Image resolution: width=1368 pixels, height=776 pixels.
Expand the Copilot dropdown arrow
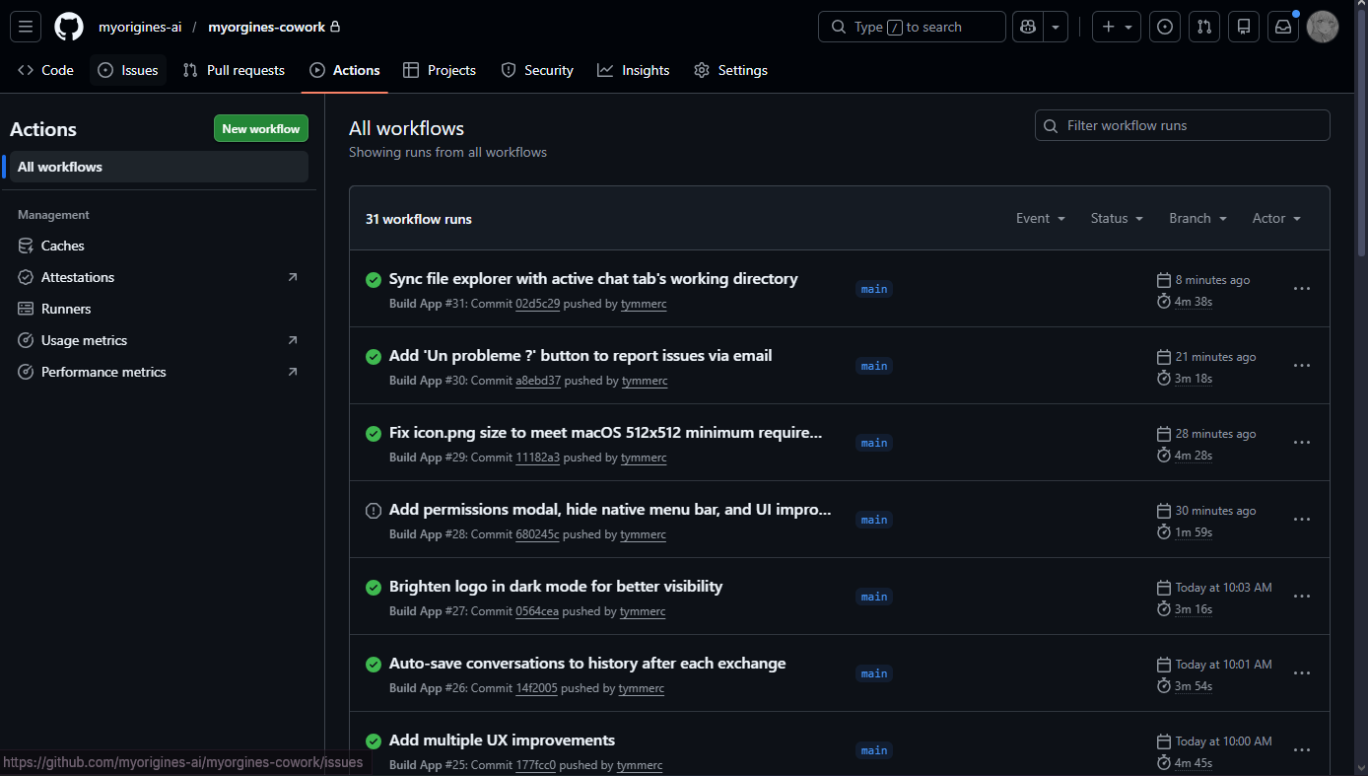(x=1057, y=27)
